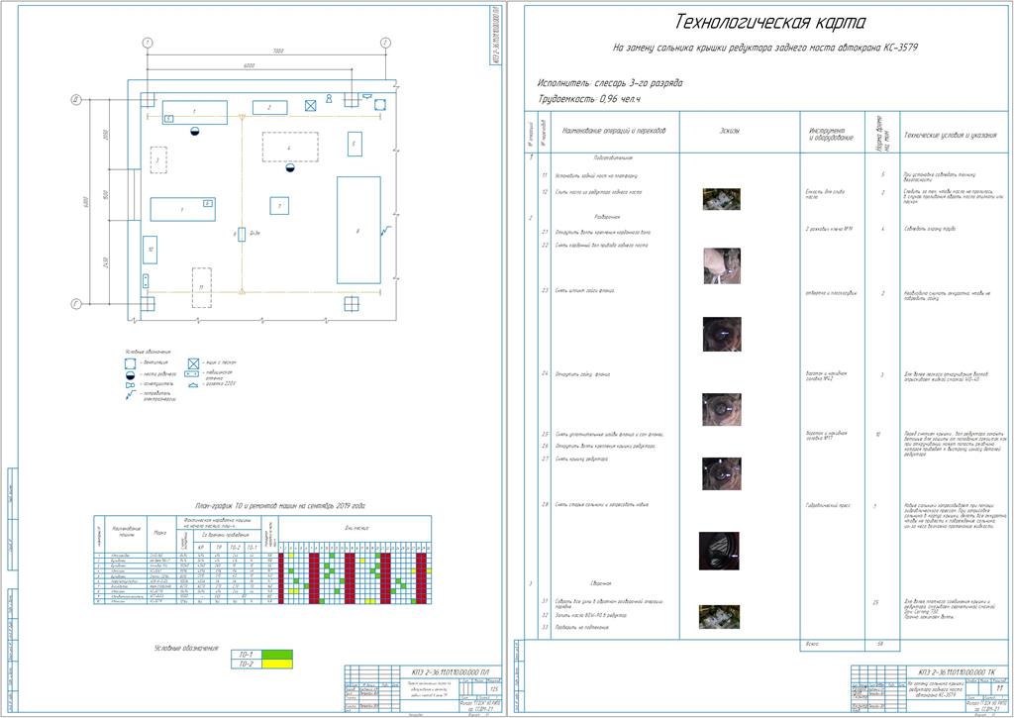Click the electricity consumer zigzag icon in the legend

tap(130, 394)
